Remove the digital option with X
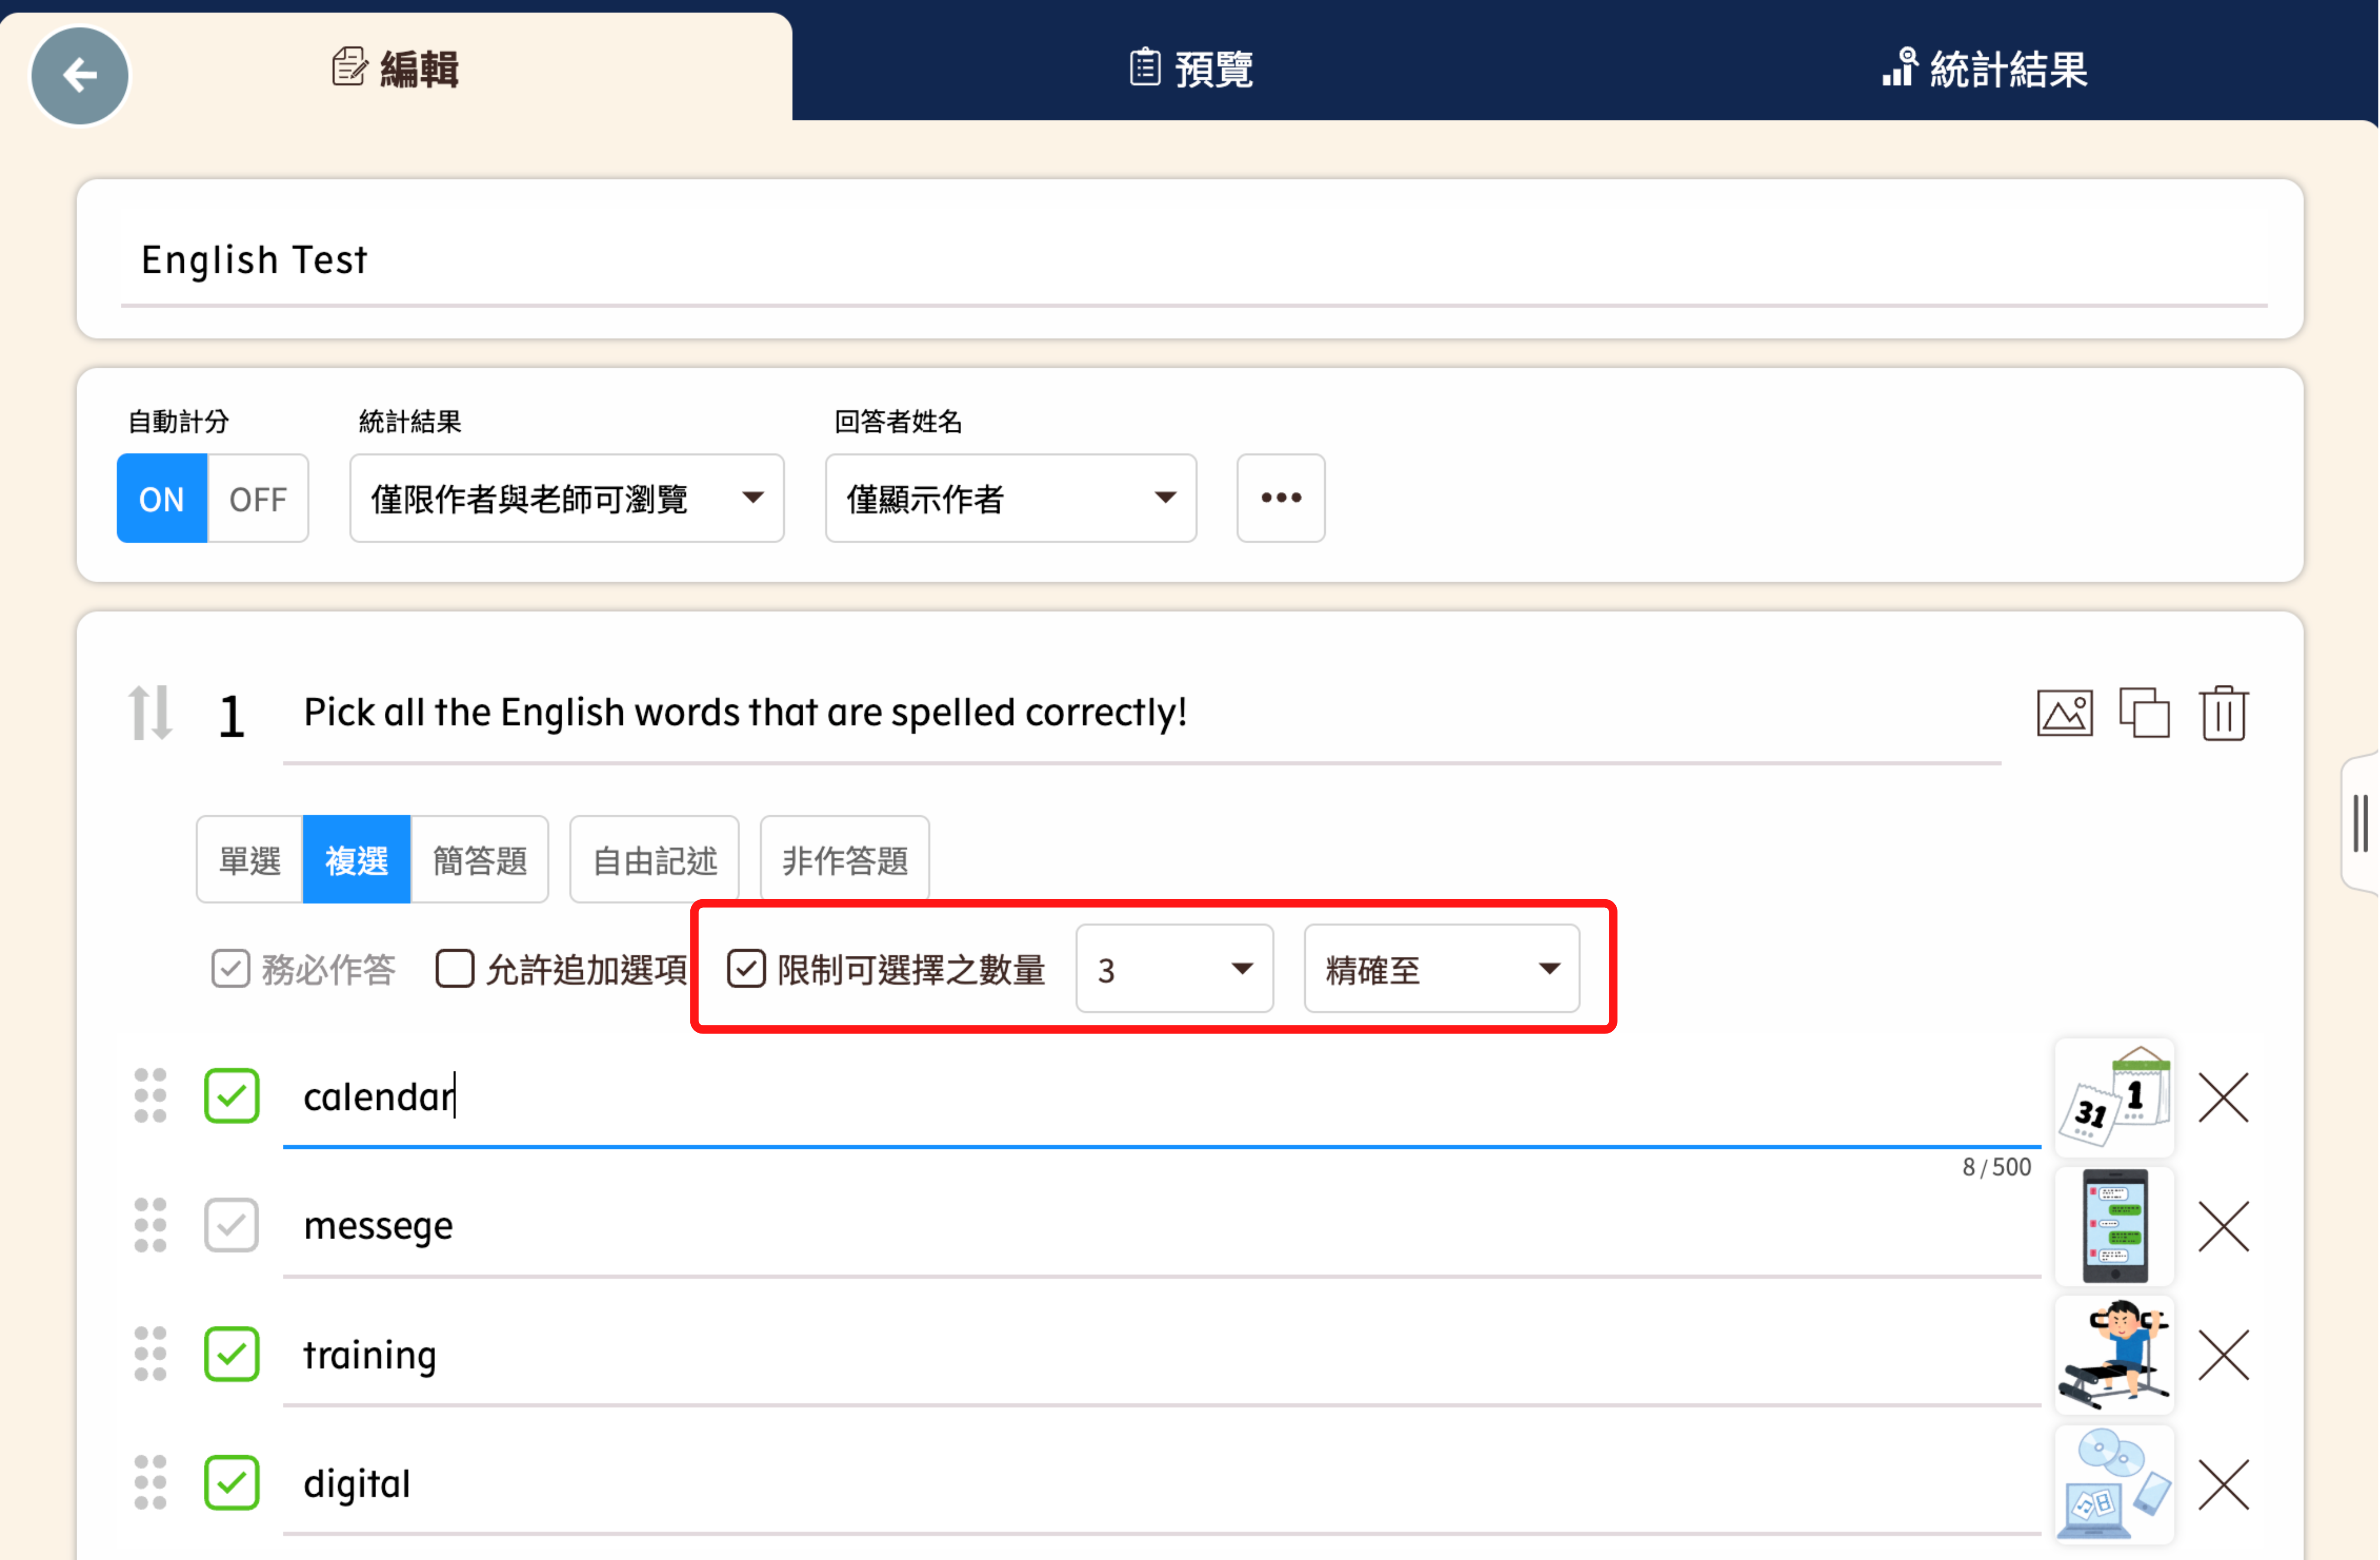Image resolution: width=2380 pixels, height=1560 pixels. click(2223, 1484)
